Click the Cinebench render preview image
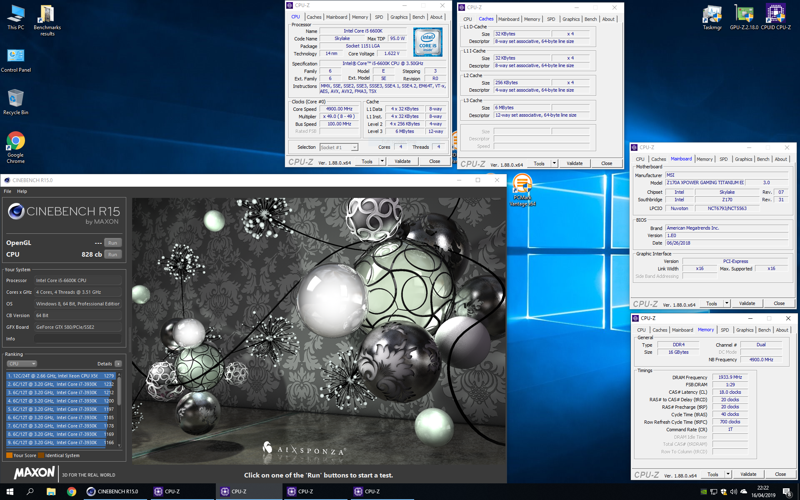800x500 pixels. coord(319,331)
